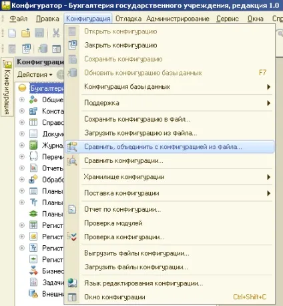283x306 pixels.
Task: Select the Бухгалтерия root tree item
Action: 47,88
